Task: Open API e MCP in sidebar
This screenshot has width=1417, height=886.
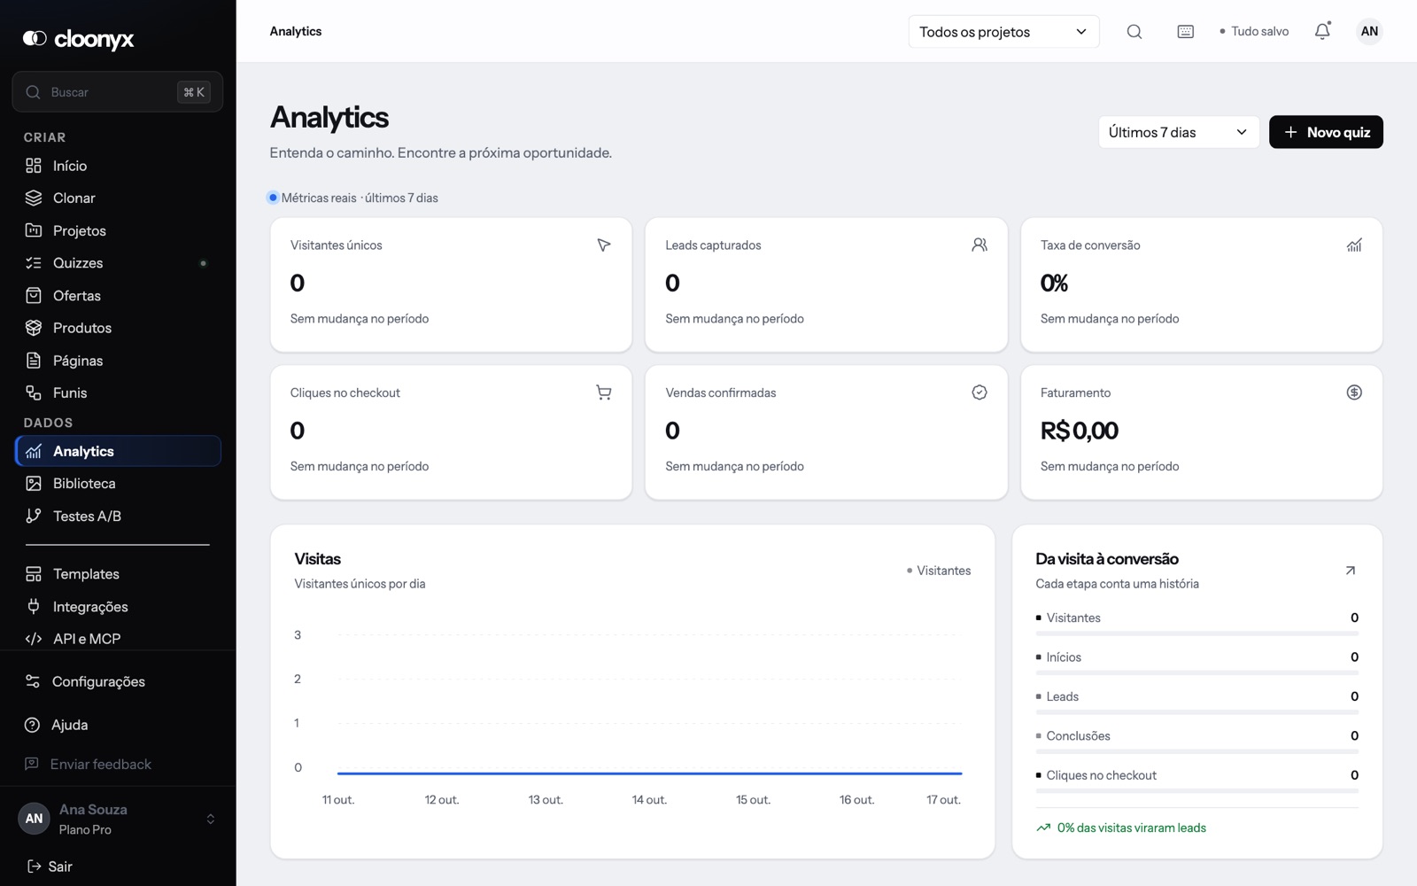Action: tap(118, 639)
